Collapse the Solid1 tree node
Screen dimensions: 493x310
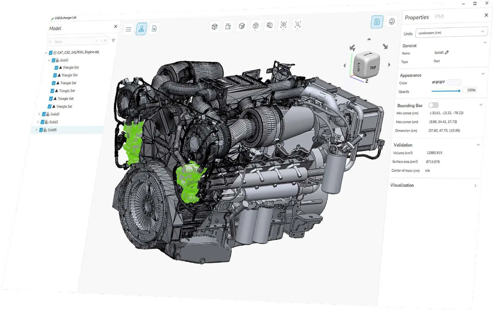pos(49,60)
